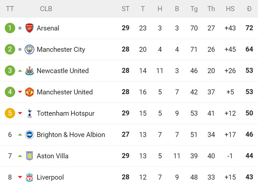Click Newcastle's green up-arrow indicator

[20, 71]
